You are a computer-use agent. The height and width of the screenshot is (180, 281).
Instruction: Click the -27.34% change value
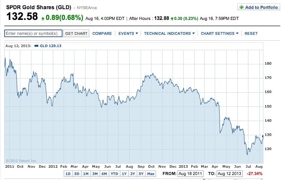pyautogui.click(x=255, y=173)
